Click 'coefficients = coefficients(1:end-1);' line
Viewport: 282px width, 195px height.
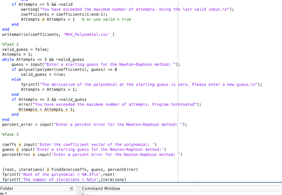(64, 14)
